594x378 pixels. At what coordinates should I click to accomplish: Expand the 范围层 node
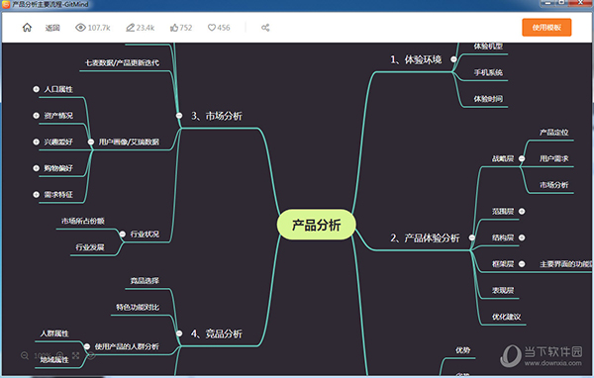[522, 211]
